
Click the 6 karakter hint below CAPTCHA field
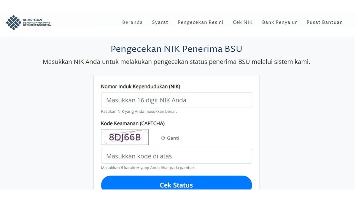(148, 168)
